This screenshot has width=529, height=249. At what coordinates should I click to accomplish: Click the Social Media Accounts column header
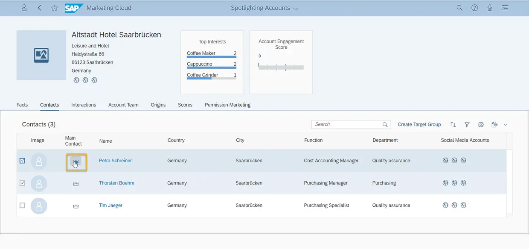click(465, 140)
